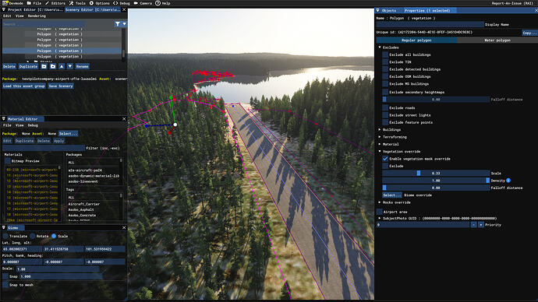Toggle Exclude secondary heightmaps checkbox
The height and width of the screenshot is (302, 538).
[385, 92]
